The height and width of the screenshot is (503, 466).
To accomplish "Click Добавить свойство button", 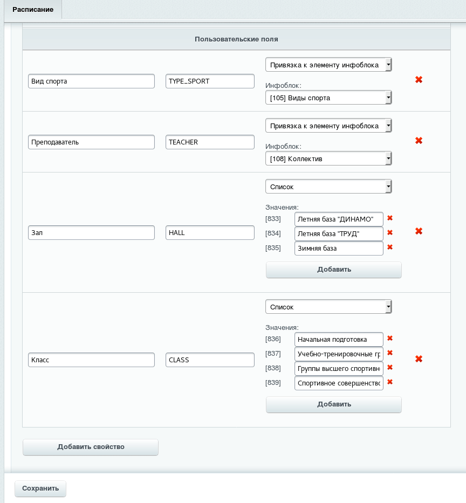I will tap(91, 447).
